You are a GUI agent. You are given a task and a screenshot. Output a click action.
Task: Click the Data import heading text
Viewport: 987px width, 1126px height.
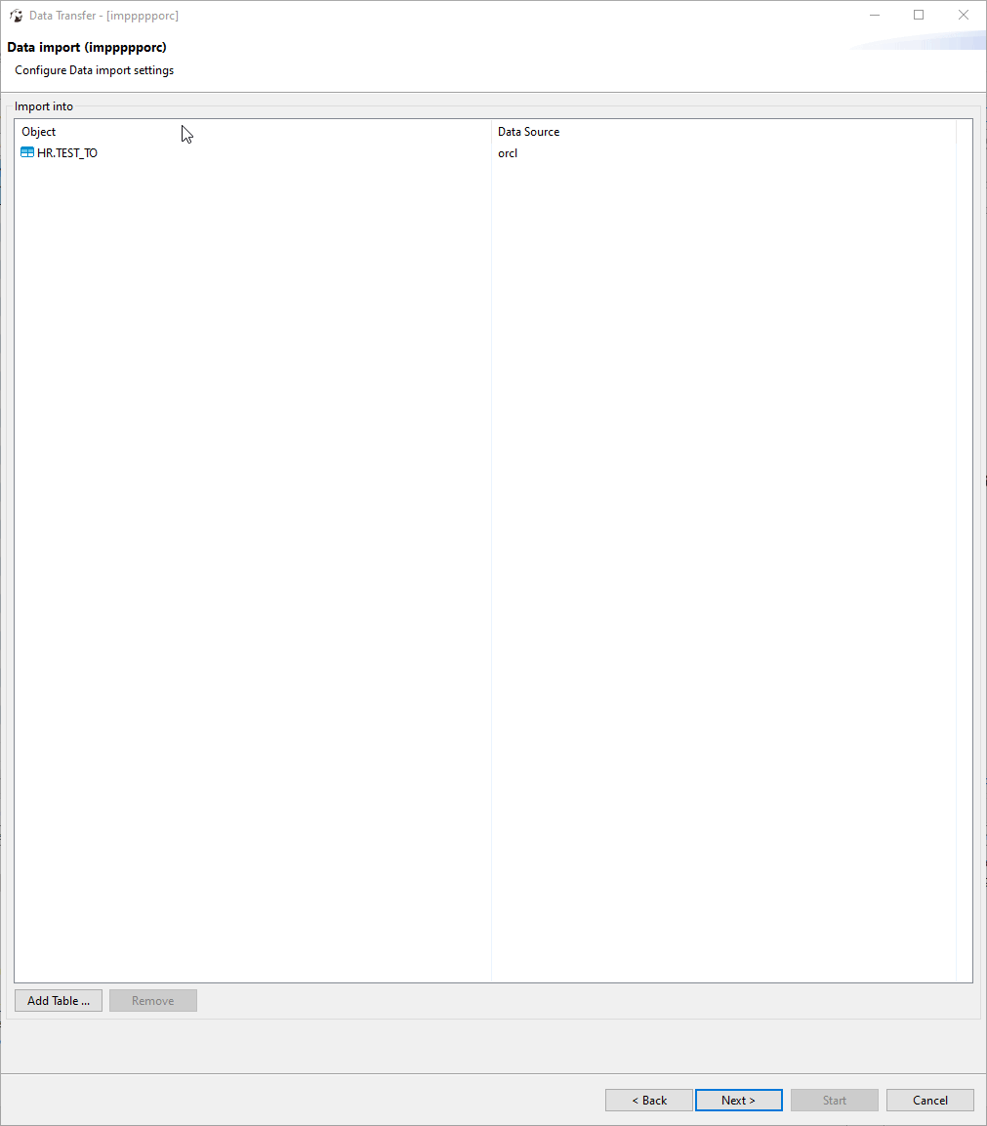point(86,46)
